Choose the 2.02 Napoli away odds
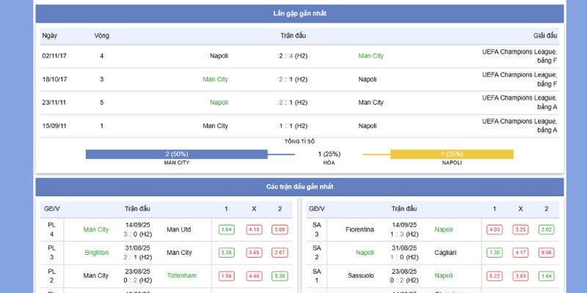The image size is (587, 293). coord(547,229)
